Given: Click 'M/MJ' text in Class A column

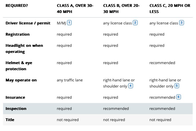Looking at the screenshot, I should pos(61,23).
